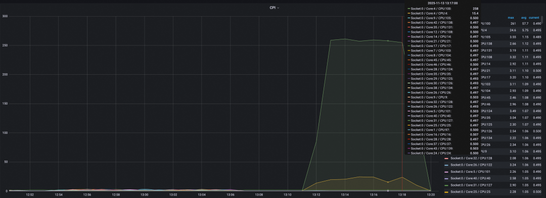This screenshot has height=198, width=546.
Task: Open color picker for legend CPU:128 swatch
Action: [x=446, y=158]
